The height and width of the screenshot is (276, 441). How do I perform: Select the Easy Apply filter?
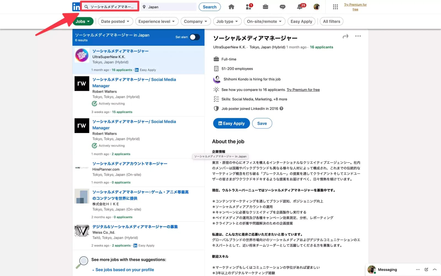point(301,21)
